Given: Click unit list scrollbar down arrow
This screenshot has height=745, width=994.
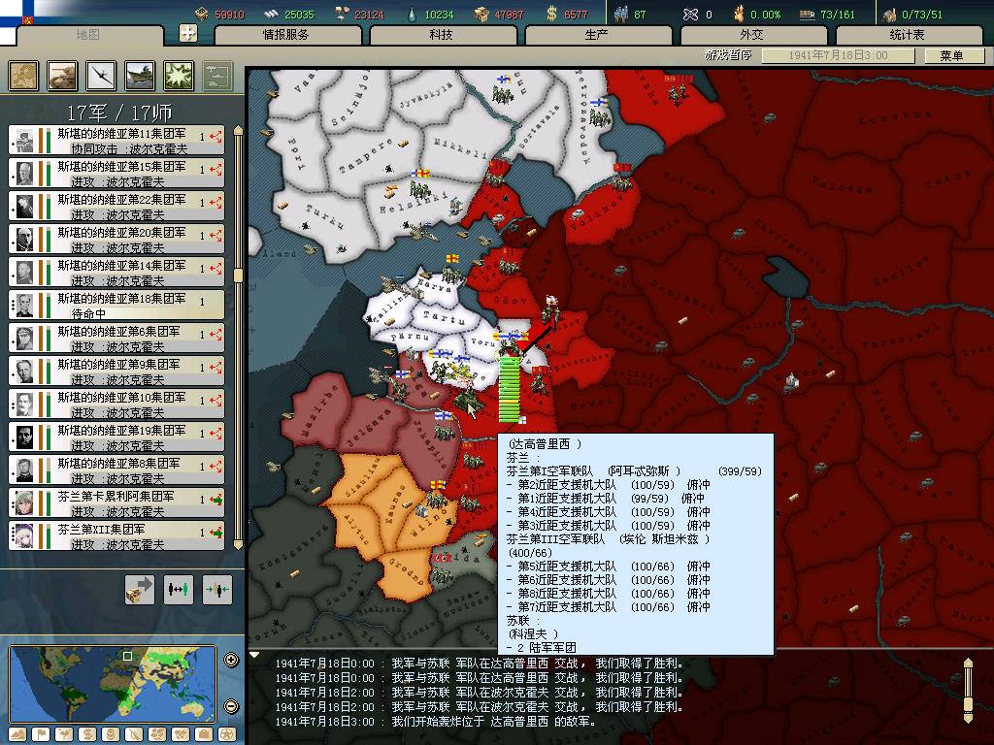Looking at the screenshot, I should [x=238, y=543].
